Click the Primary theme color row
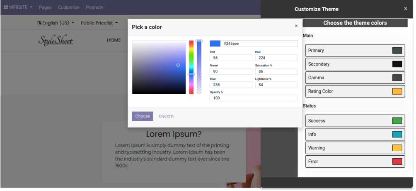This screenshot has width=416, height=191. [355, 51]
